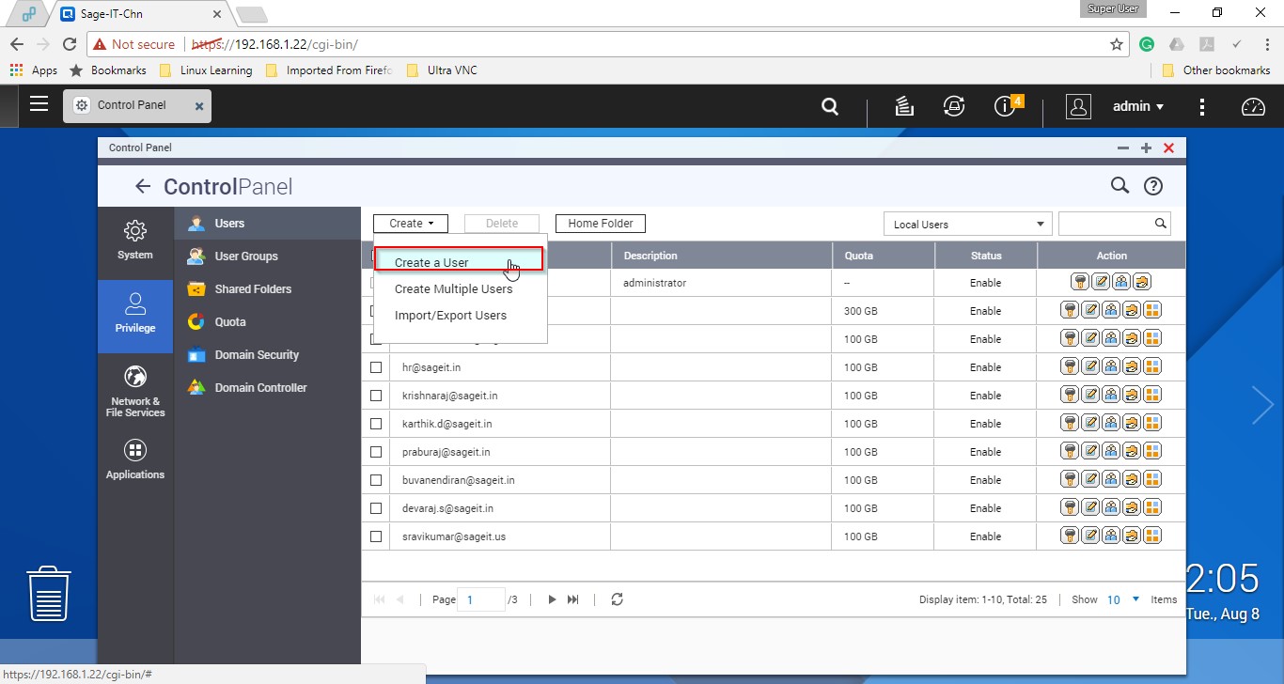
Task: Click the Control Panel help question icon
Action: click(x=1153, y=186)
